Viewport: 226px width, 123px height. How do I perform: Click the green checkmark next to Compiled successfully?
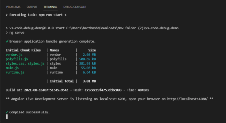point(7,112)
